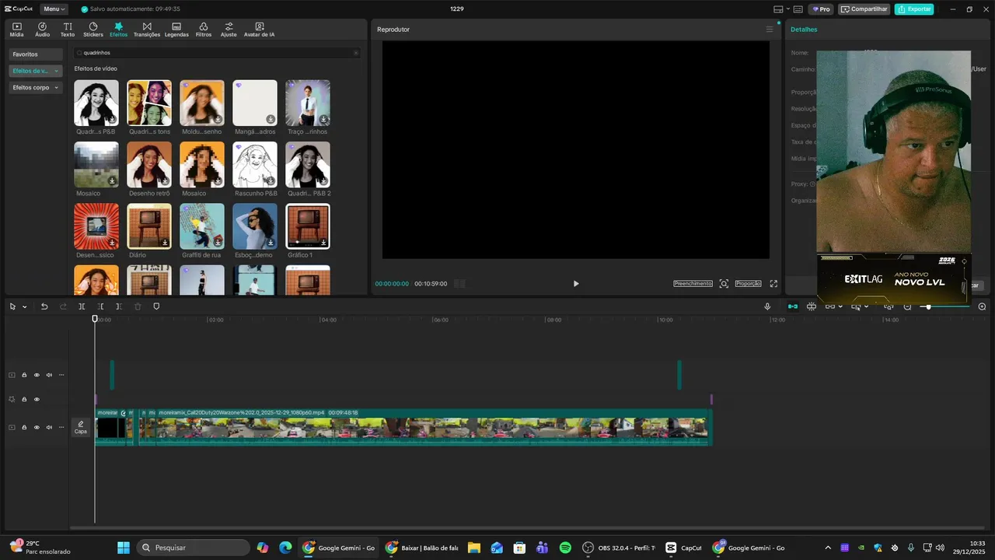This screenshot has height=560, width=995.
Task: Hide the top overlay track
Action: [x=37, y=375]
